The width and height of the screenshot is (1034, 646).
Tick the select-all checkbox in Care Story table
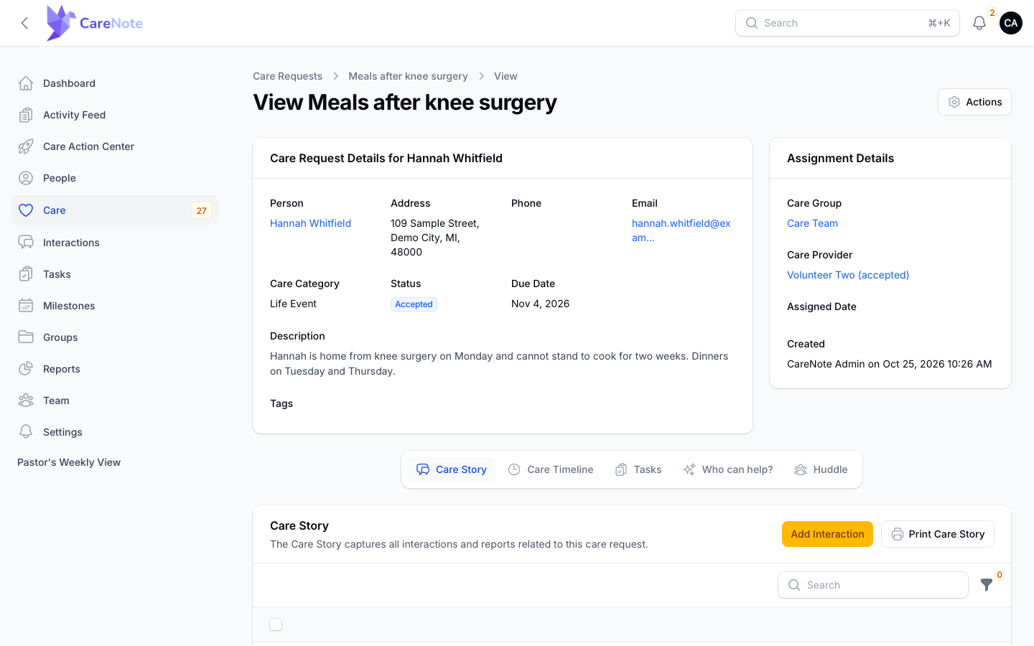tap(276, 624)
